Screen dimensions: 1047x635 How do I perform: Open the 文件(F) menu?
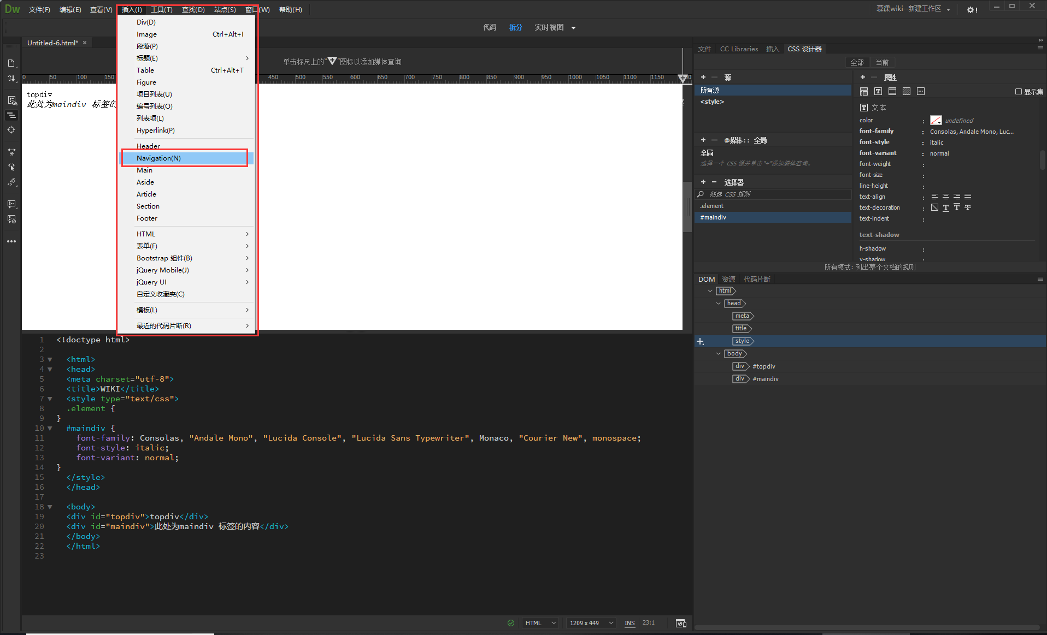tap(39, 10)
